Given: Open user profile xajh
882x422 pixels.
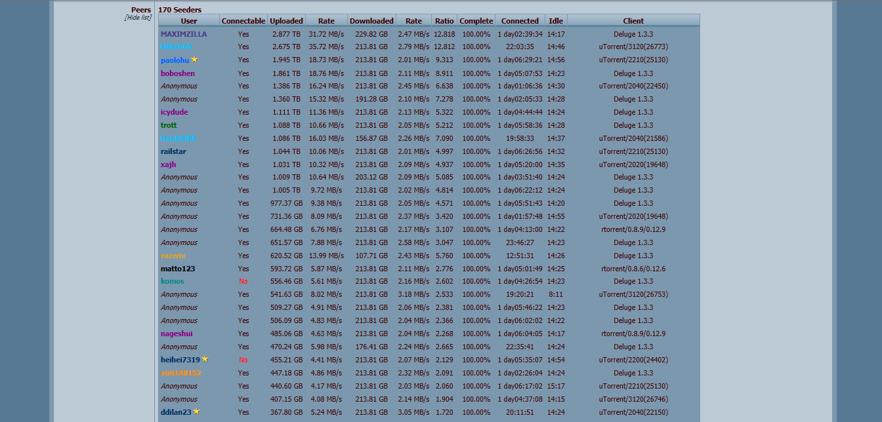Looking at the screenshot, I should (x=168, y=164).
